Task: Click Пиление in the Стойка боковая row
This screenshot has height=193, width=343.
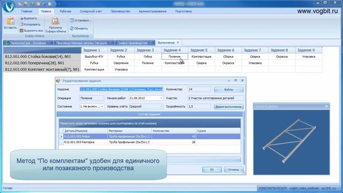Action: click(175, 56)
